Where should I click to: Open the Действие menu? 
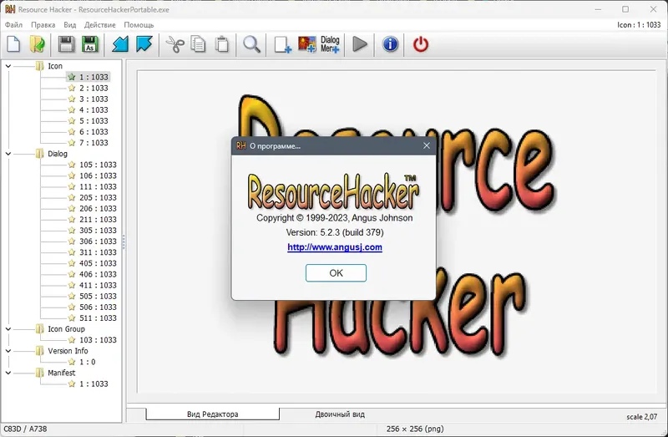pyautogui.click(x=99, y=25)
